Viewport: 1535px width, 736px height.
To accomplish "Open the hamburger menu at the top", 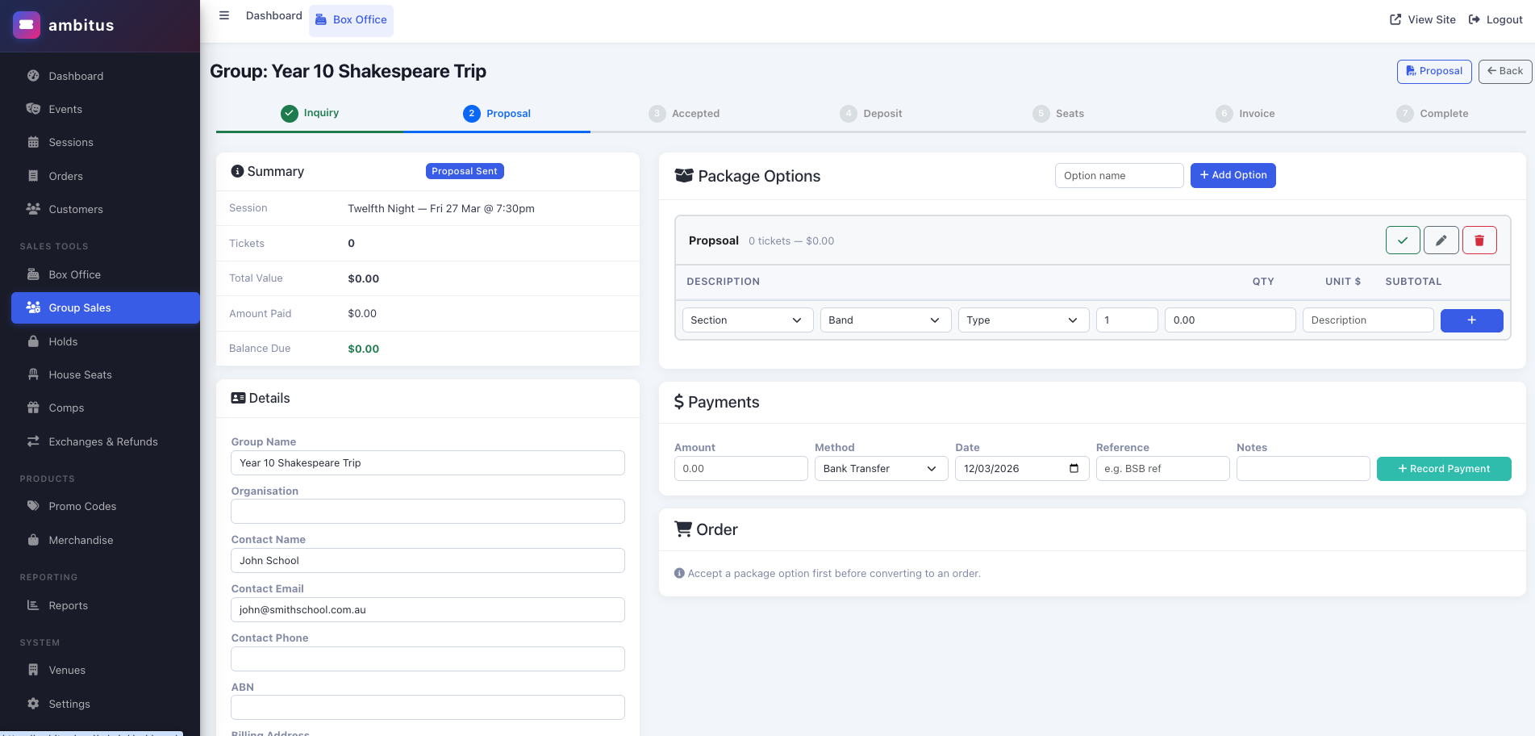I will (223, 15).
